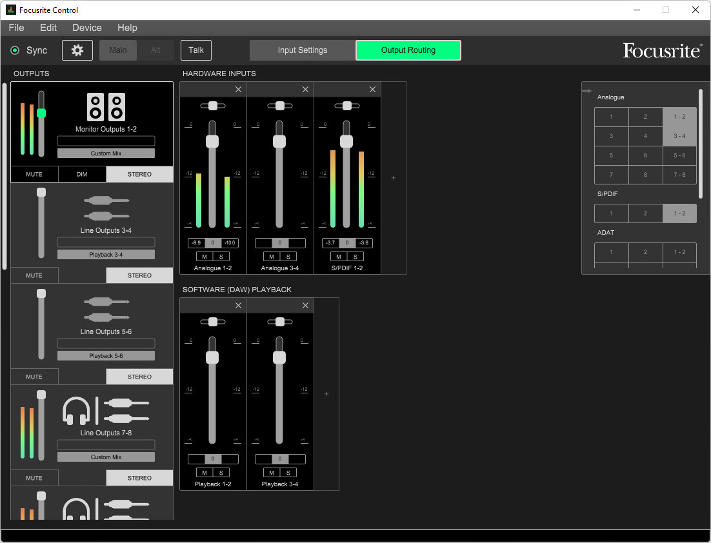Solo the Analogue 3-4 channel

point(288,257)
